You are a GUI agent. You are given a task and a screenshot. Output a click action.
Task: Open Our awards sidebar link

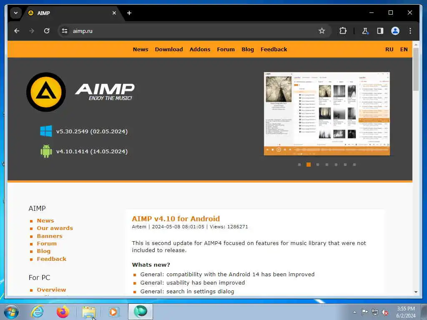click(55, 228)
